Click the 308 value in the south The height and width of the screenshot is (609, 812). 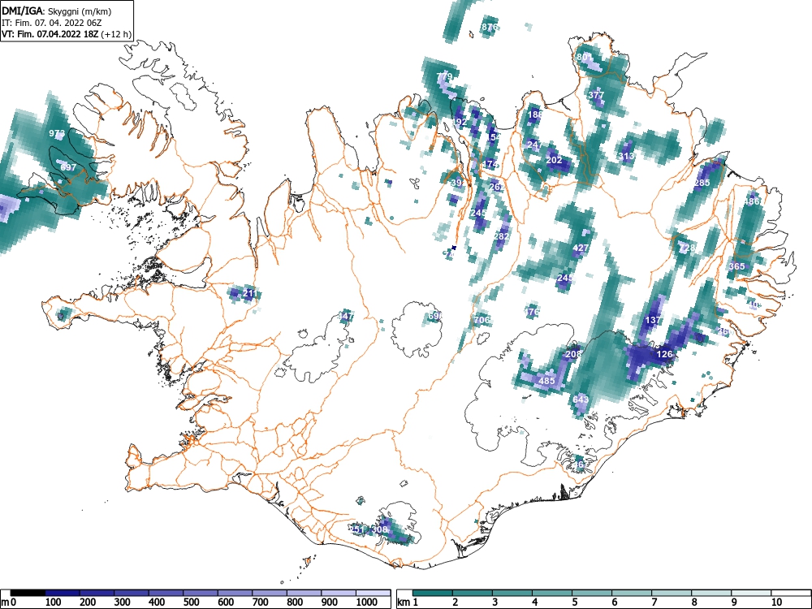[x=379, y=529]
